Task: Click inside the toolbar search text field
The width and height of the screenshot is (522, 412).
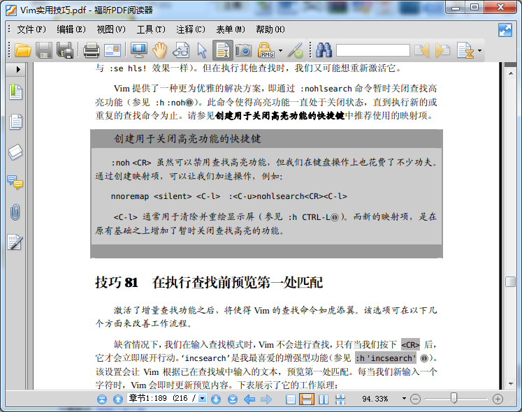Action: coord(373,50)
